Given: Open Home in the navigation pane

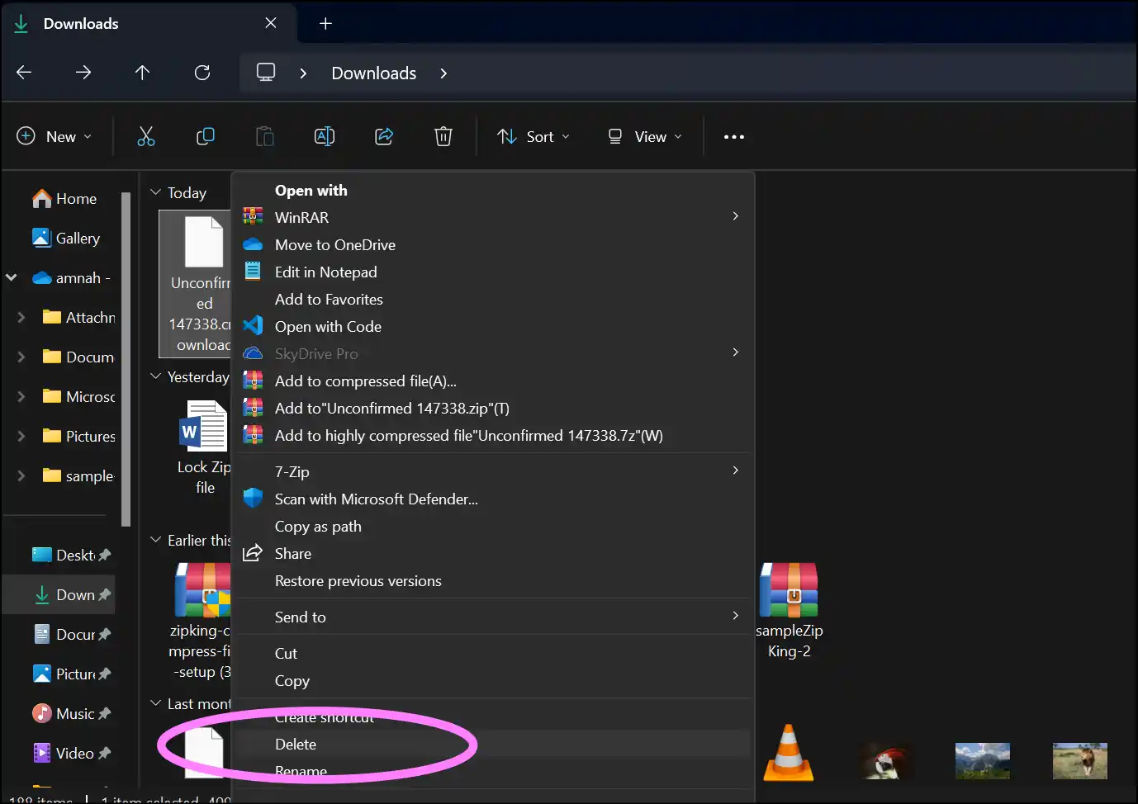Looking at the screenshot, I should point(64,199).
